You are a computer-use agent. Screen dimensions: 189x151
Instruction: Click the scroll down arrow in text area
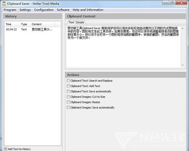(x=183, y=65)
